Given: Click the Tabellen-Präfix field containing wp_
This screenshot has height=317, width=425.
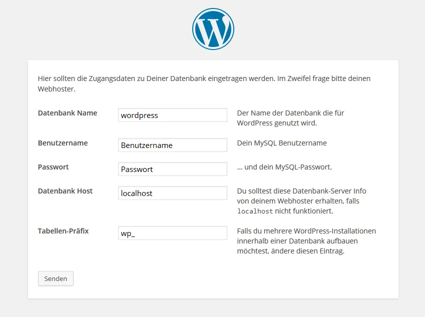Looking at the screenshot, I should coord(172,233).
